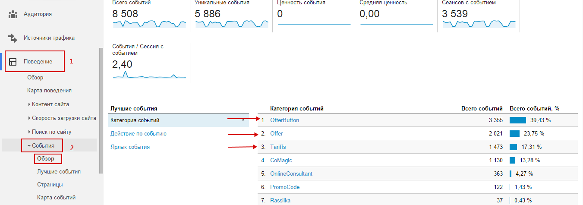The image size is (583, 205).
Task: Open the PromoCode event category
Action: 285,187
